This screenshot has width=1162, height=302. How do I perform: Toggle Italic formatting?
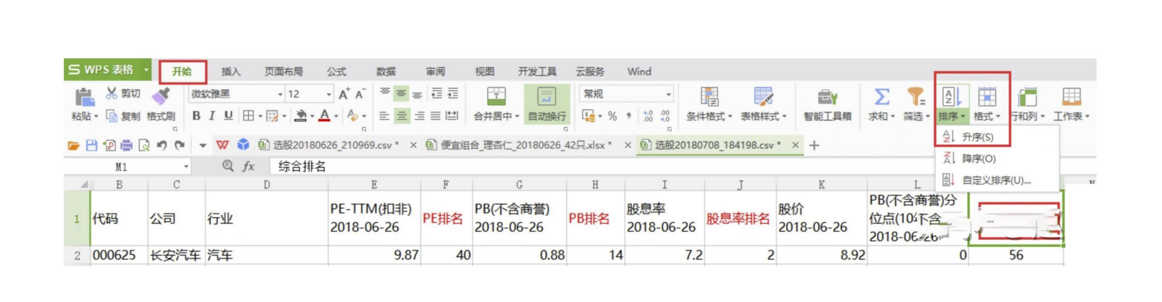click(x=212, y=116)
